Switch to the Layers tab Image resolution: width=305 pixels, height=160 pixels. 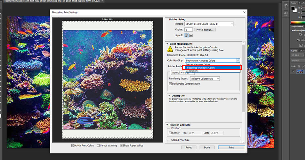294,51
